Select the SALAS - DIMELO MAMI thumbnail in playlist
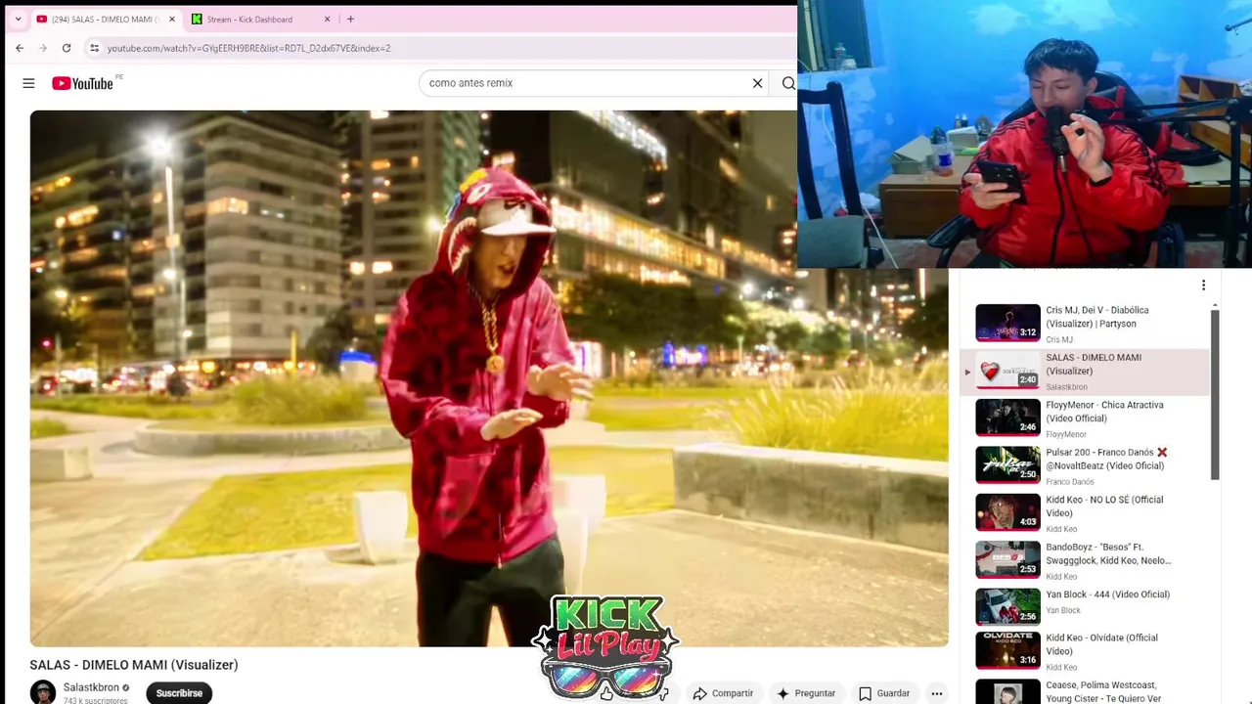Viewport: 1252px width, 704px height. click(1007, 371)
